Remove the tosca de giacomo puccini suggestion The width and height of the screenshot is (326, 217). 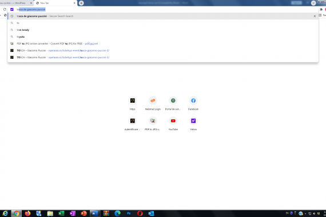pyautogui.click(x=315, y=16)
